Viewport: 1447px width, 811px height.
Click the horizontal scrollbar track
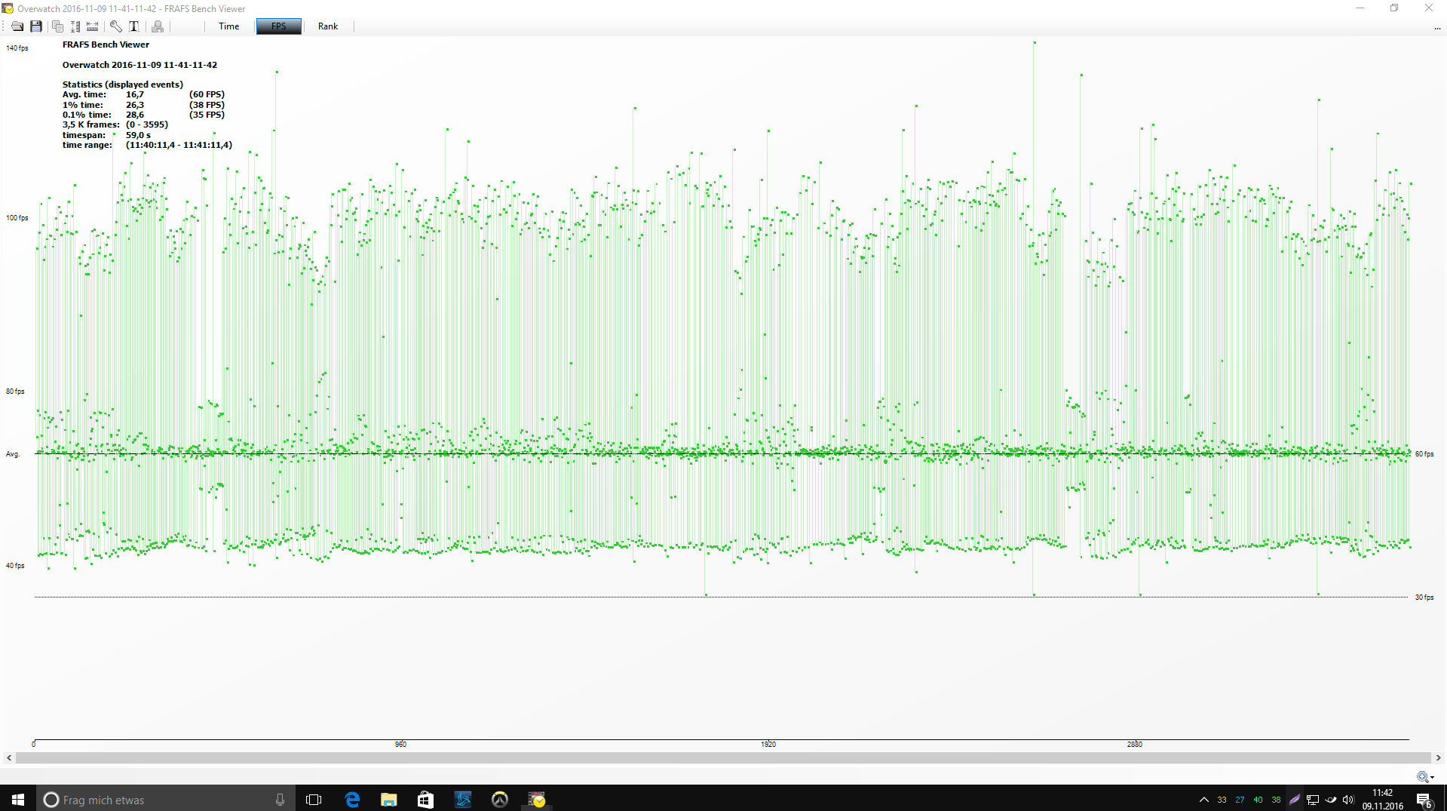pyautogui.click(x=723, y=757)
